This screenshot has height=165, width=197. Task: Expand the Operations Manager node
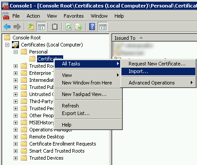coord(15,130)
